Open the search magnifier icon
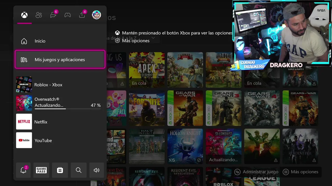The height and width of the screenshot is (186, 332). [79, 170]
